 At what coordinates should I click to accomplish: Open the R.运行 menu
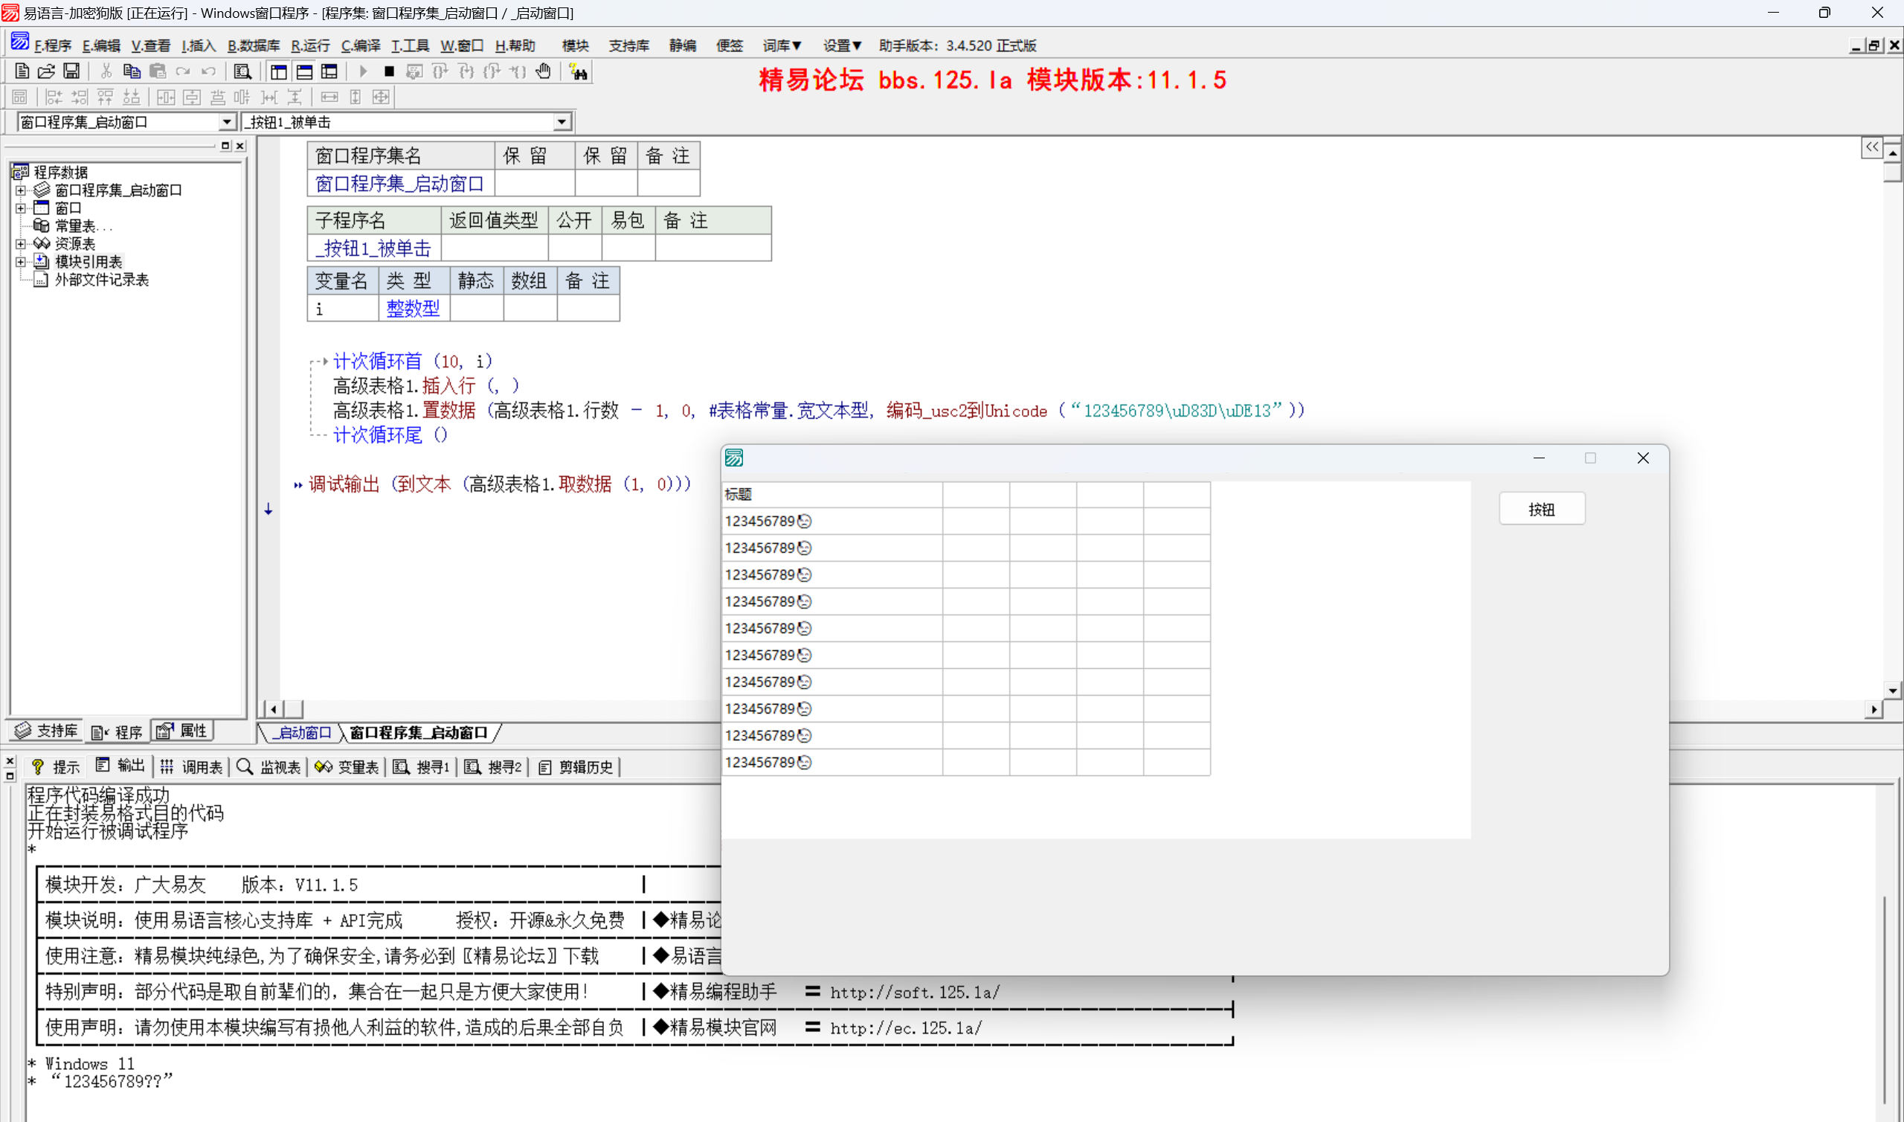tap(311, 45)
